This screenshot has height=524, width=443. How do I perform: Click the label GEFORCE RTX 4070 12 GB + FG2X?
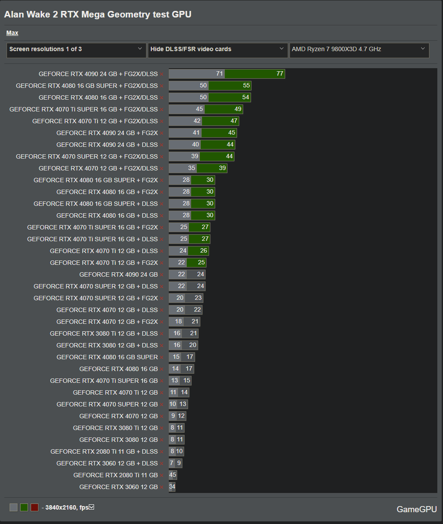(x=107, y=322)
